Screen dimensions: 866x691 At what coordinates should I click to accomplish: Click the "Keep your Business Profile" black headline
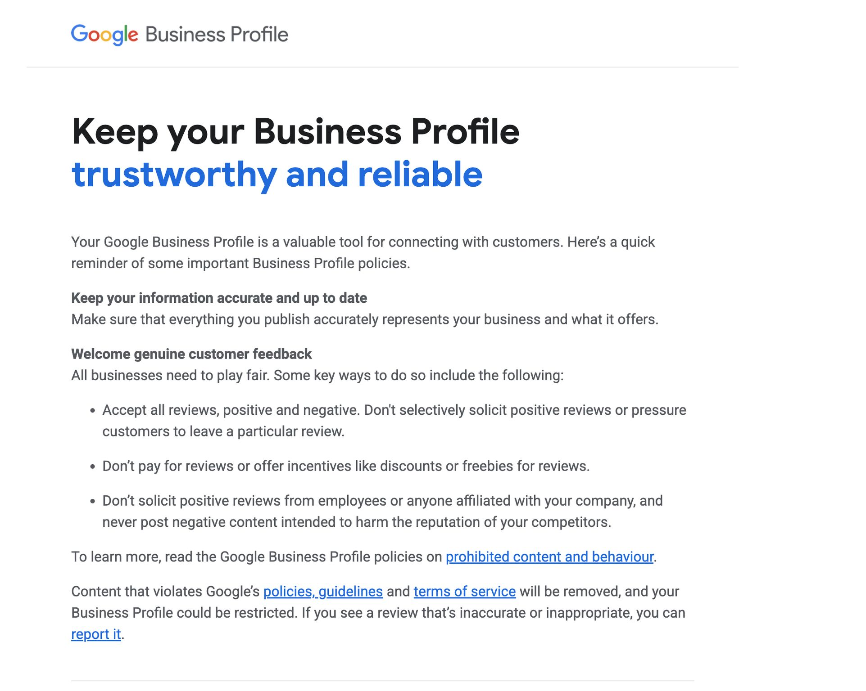pos(295,132)
